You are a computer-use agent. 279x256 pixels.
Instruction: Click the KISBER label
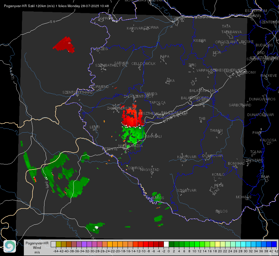[x=200, y=41]
